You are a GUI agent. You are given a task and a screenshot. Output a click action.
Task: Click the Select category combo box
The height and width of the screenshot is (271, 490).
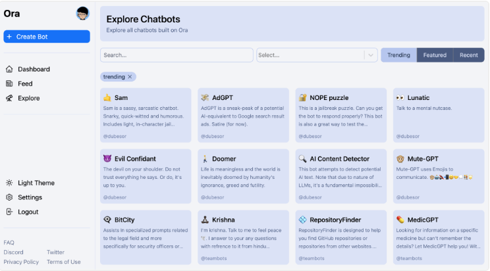coord(317,55)
